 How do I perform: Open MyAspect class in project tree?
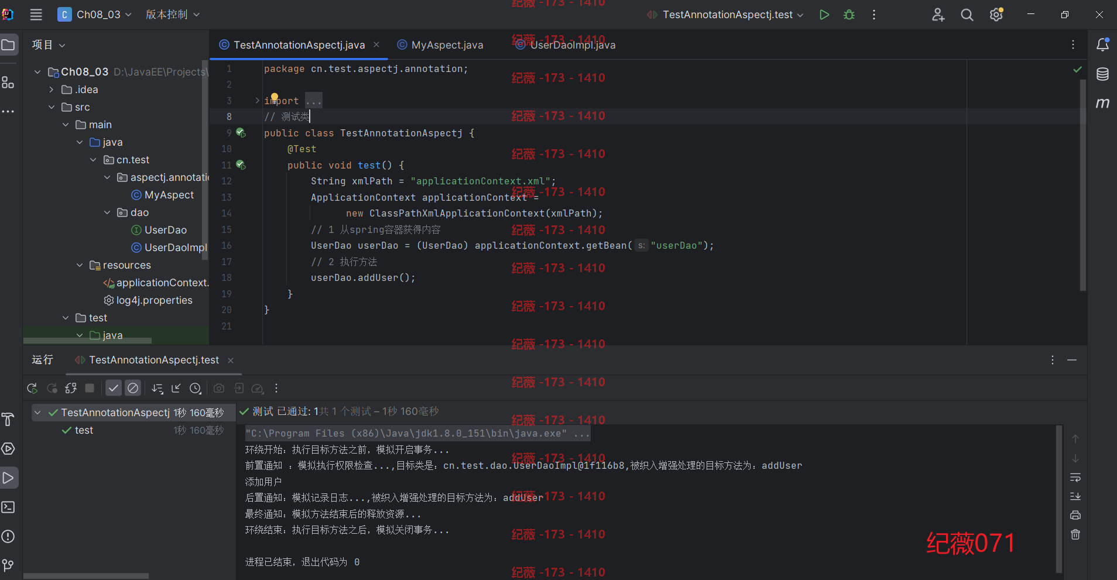click(163, 195)
